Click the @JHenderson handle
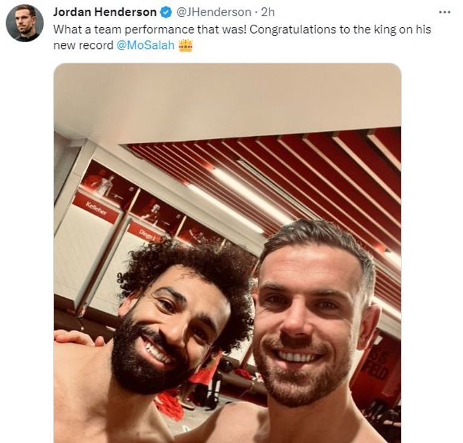463x443 pixels. (214, 13)
